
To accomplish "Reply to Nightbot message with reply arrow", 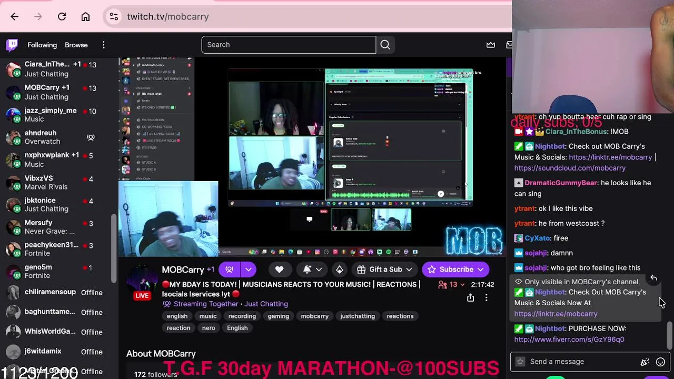I will (653, 277).
